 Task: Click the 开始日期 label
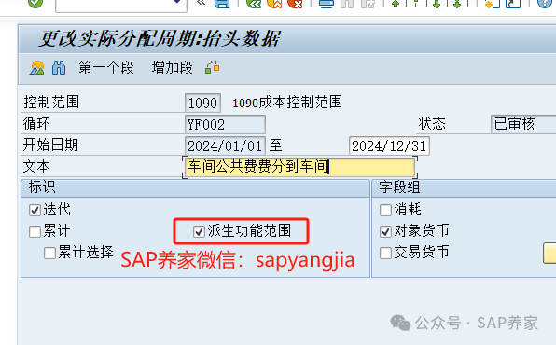[50, 145]
